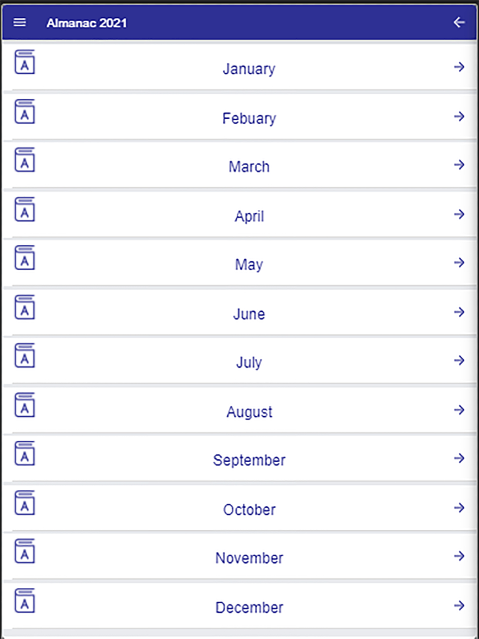Expand June with its right arrow

[459, 312]
